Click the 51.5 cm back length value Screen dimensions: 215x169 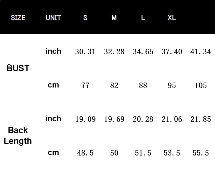tap(143, 153)
